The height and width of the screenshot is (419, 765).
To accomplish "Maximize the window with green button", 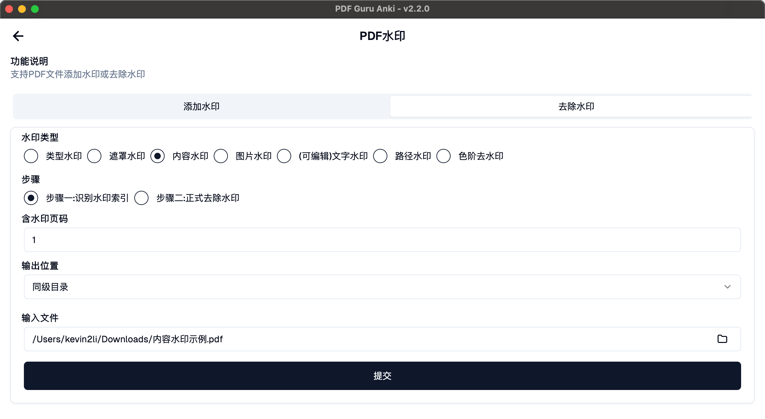I will pyautogui.click(x=35, y=9).
